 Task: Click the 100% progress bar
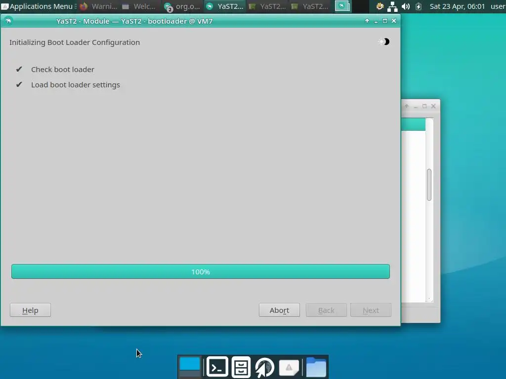(201, 271)
